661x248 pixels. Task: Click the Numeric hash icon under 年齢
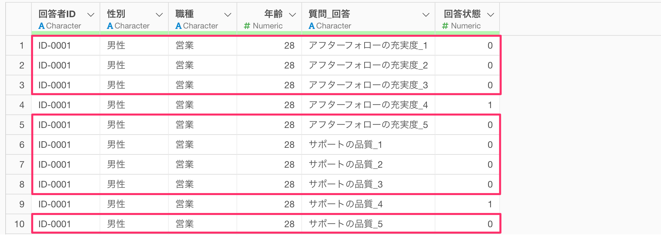pos(247,26)
